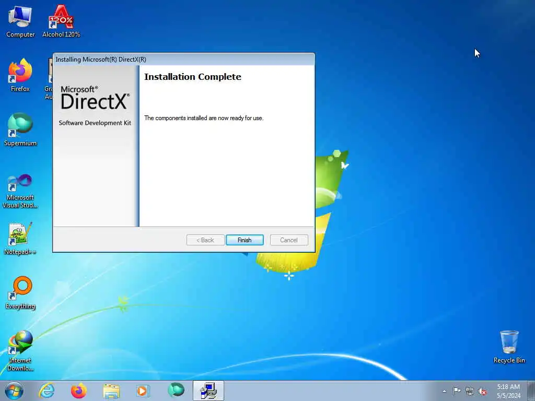The image size is (535, 401).
Task: Show hidden tray icons arrow
Action: (x=444, y=391)
